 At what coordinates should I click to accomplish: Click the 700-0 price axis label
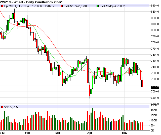[155, 91]
